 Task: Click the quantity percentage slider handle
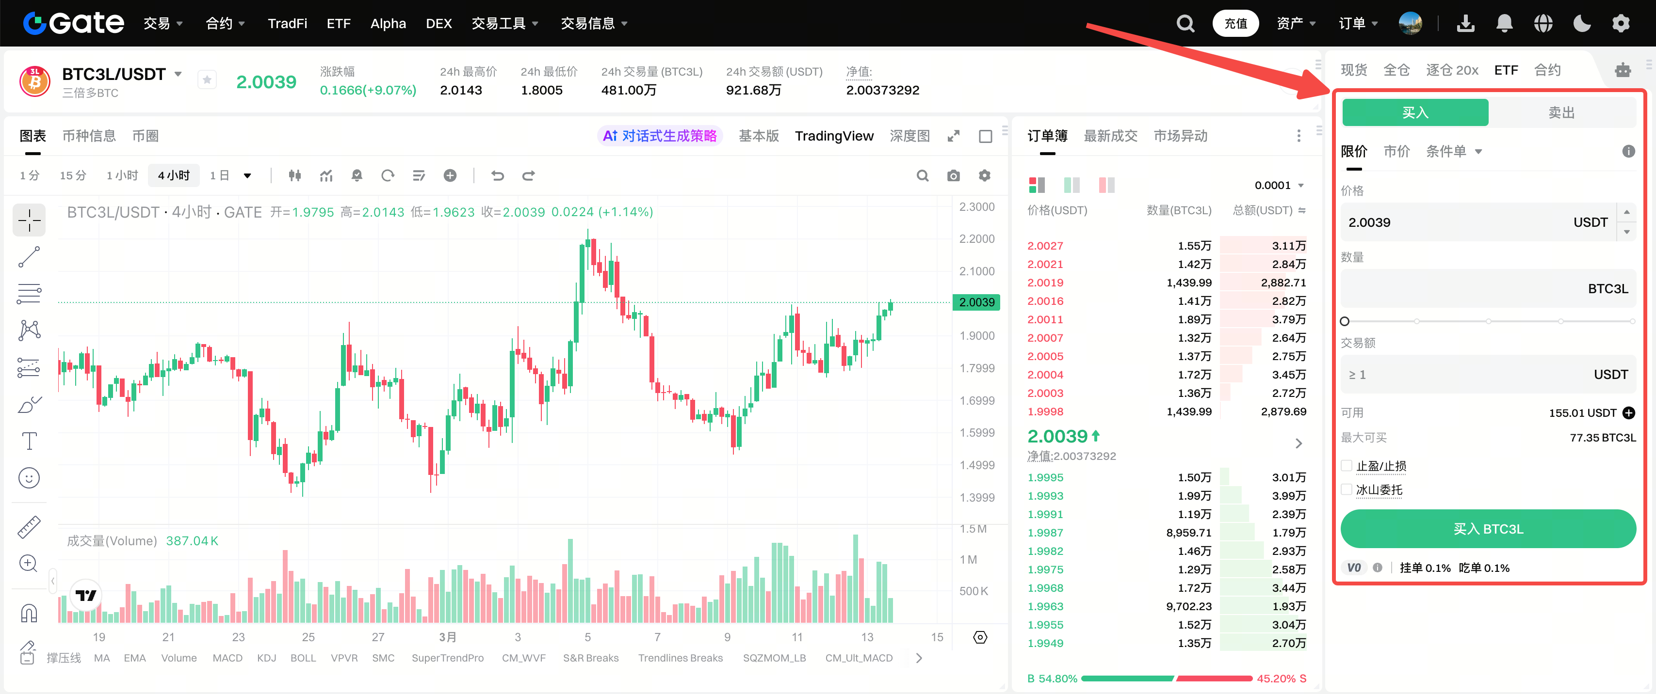pyautogui.click(x=1345, y=321)
